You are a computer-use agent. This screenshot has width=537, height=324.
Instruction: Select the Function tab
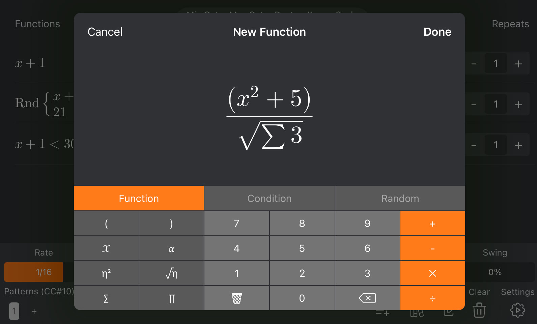click(x=139, y=198)
